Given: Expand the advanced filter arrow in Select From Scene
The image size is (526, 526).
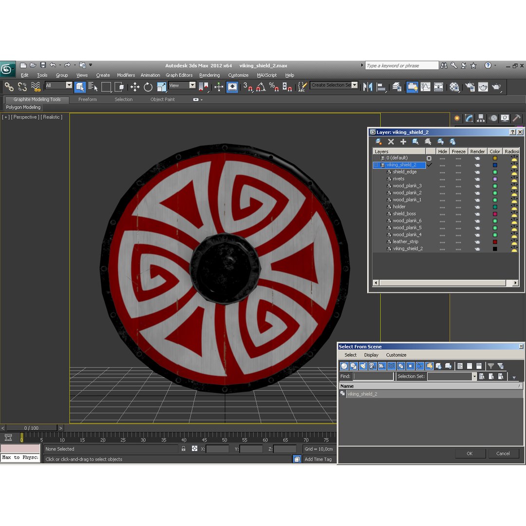Looking at the screenshot, I should click(514, 378).
